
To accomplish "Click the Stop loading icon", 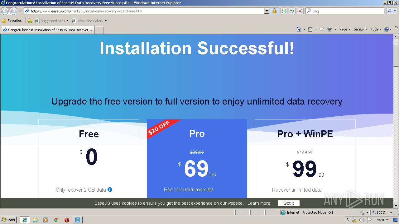I will 300,11.
